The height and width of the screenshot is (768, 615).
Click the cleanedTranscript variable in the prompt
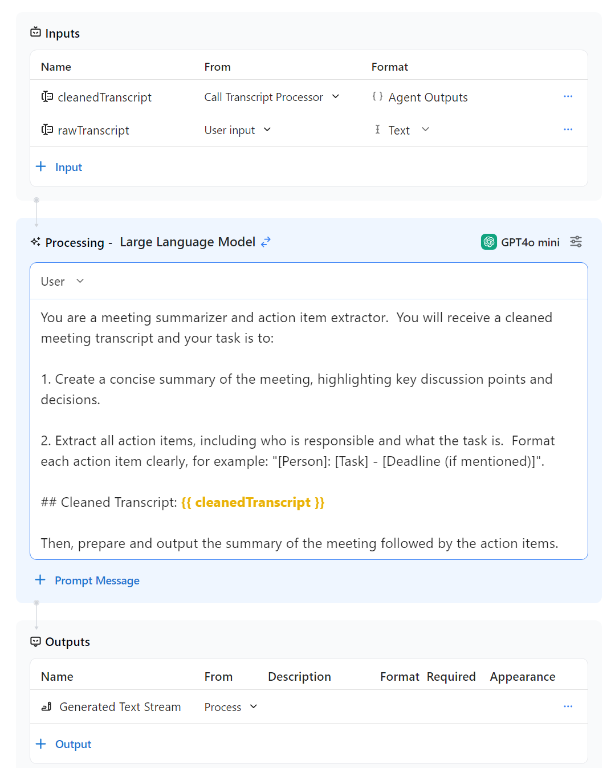coord(252,502)
